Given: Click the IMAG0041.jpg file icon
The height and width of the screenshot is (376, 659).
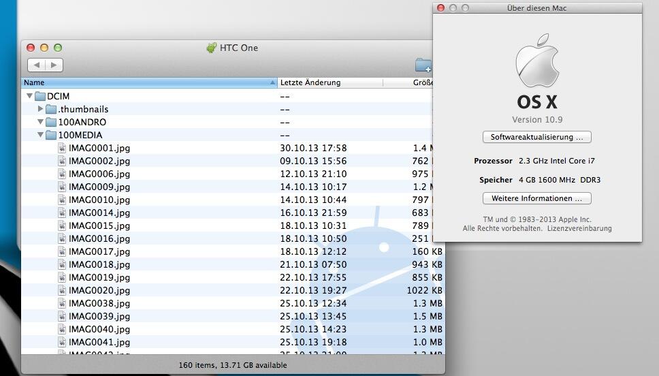Looking at the screenshot, I should click(x=62, y=342).
